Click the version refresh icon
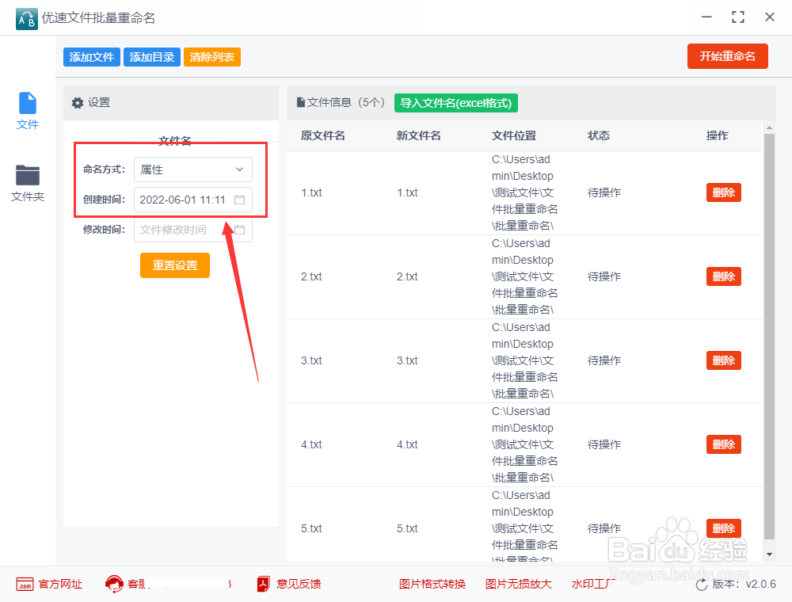 coord(702,585)
